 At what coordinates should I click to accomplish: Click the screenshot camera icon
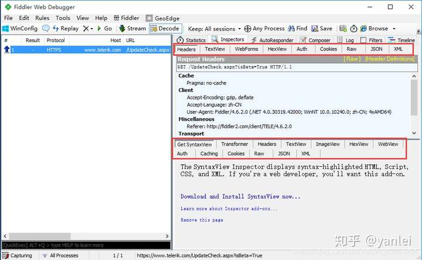pyautogui.click(x=343, y=29)
